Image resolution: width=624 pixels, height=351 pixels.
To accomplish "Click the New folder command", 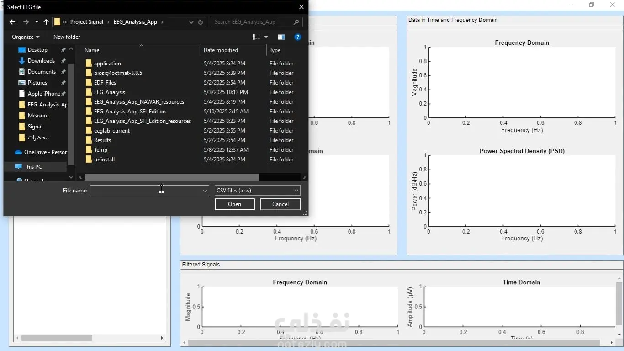I will point(67,37).
